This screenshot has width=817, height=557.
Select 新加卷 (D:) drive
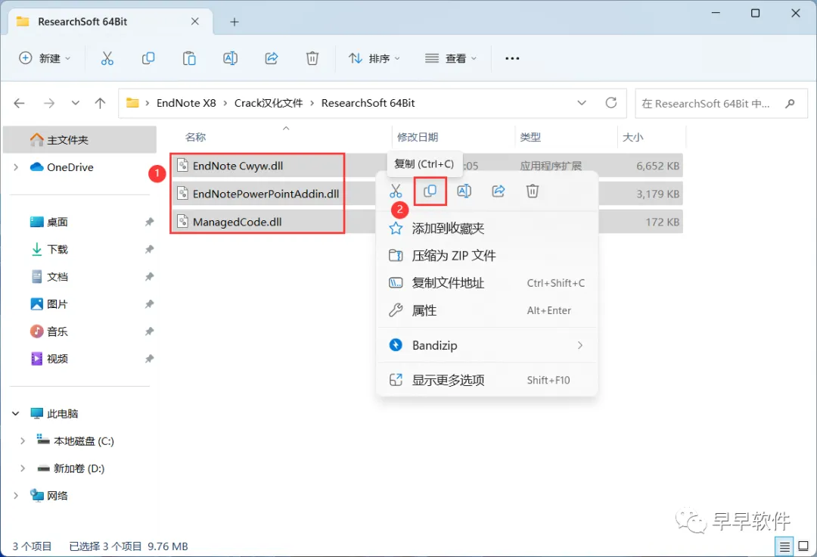(79, 468)
